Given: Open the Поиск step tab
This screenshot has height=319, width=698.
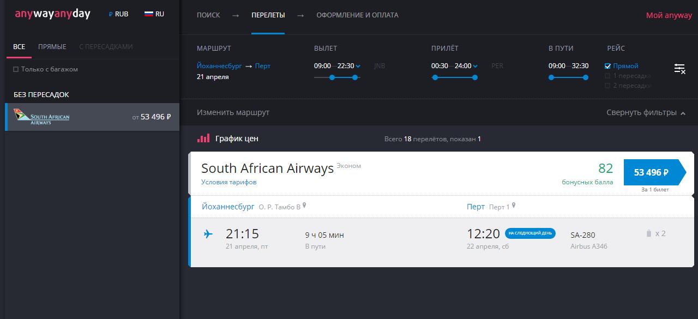Looking at the screenshot, I should (208, 15).
